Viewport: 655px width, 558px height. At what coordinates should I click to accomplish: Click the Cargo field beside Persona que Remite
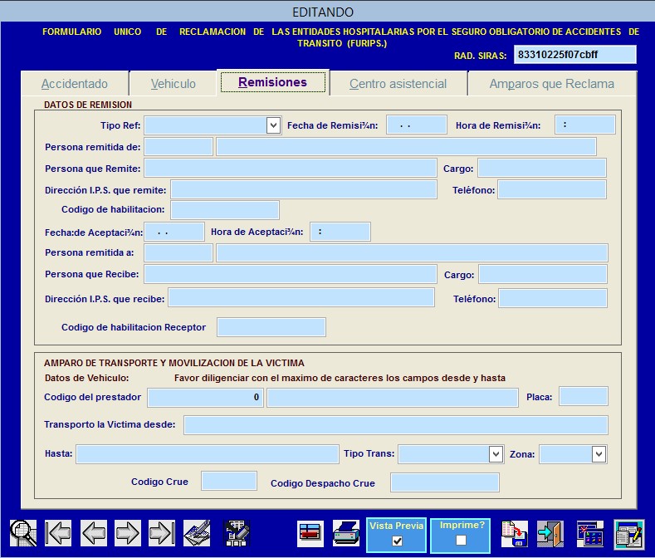coord(542,168)
